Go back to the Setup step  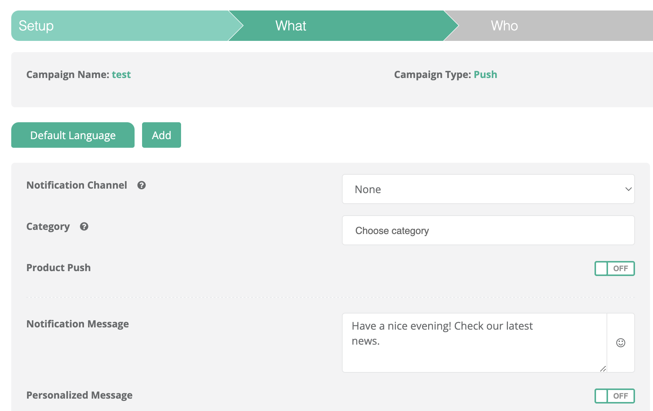pyautogui.click(x=36, y=26)
